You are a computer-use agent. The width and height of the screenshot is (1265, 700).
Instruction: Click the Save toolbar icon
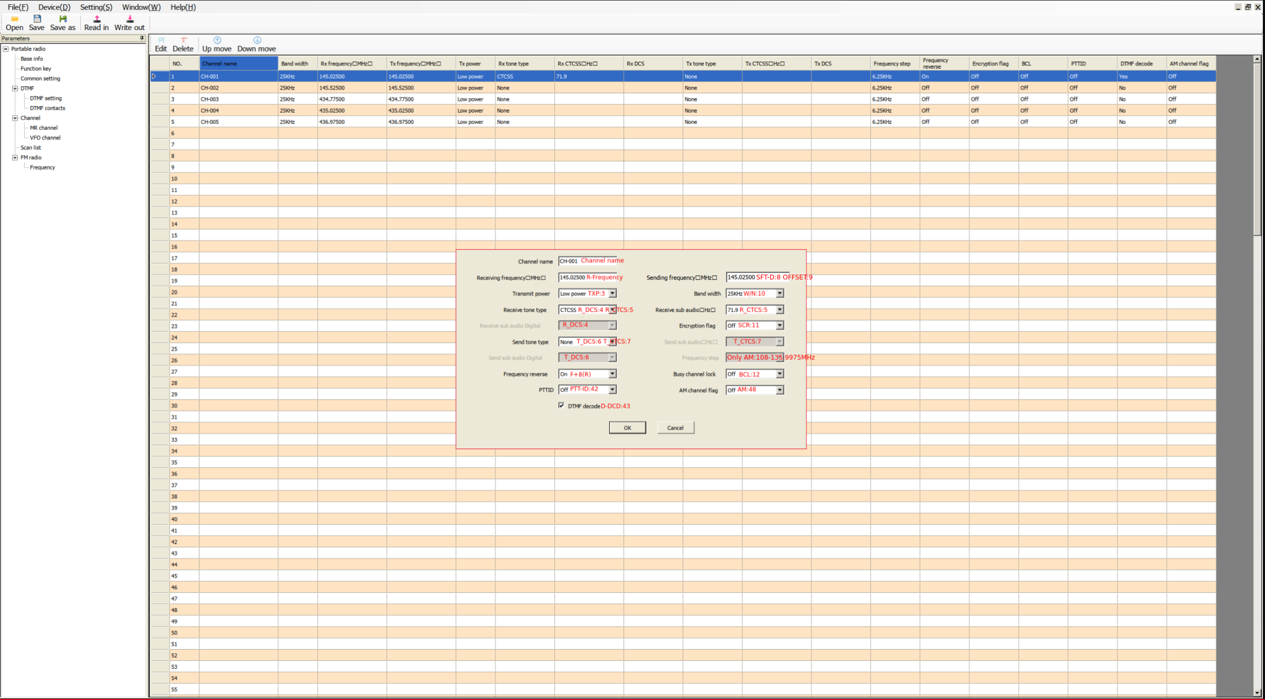click(37, 19)
